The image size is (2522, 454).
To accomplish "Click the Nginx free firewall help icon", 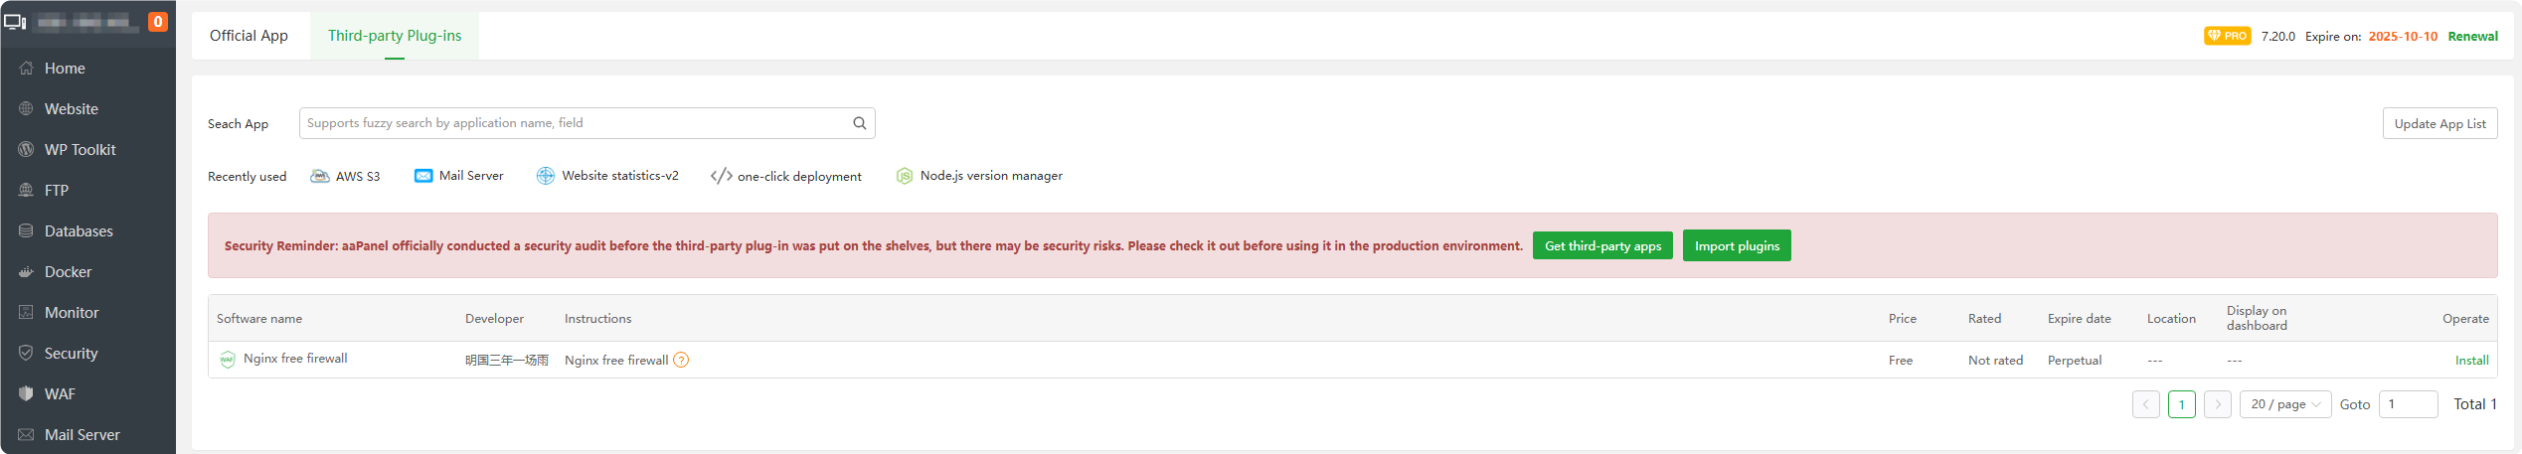I will coord(681,360).
